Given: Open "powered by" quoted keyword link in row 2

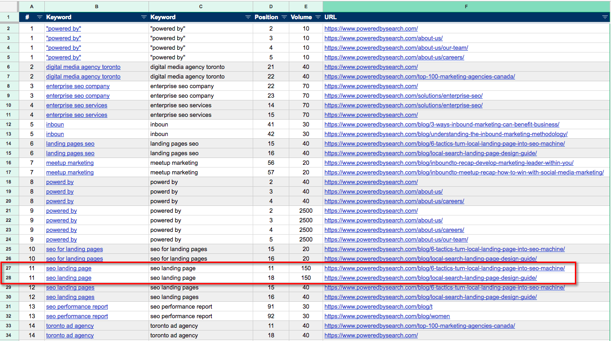Looking at the screenshot, I should pos(64,29).
